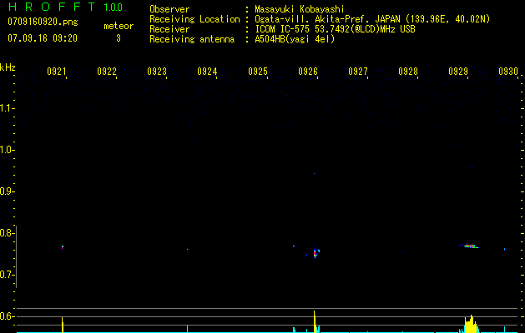Click the Receiving Location label
The height and width of the screenshot is (333, 525).
(194, 19)
